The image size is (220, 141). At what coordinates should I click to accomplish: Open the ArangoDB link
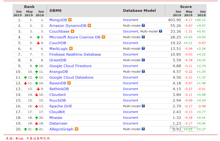pos(58,72)
